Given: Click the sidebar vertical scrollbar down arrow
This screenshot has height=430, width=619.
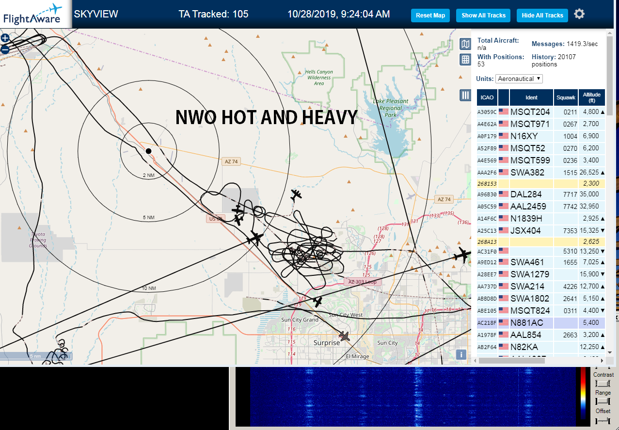Looking at the screenshot, I should tap(610, 352).
